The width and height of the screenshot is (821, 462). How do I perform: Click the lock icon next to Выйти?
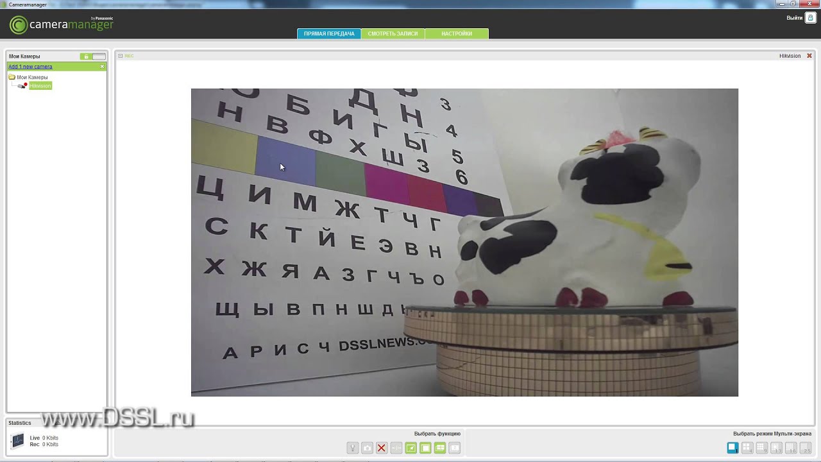pos(810,18)
